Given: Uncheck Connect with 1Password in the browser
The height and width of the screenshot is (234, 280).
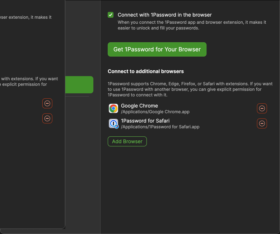Looking at the screenshot, I should click(111, 15).
